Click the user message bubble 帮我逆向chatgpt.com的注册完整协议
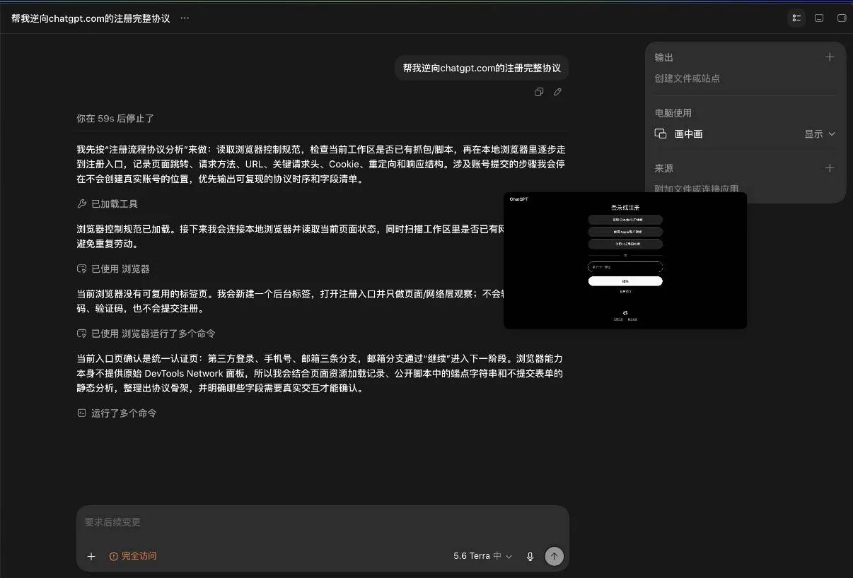The width and height of the screenshot is (853, 578). 482,69
